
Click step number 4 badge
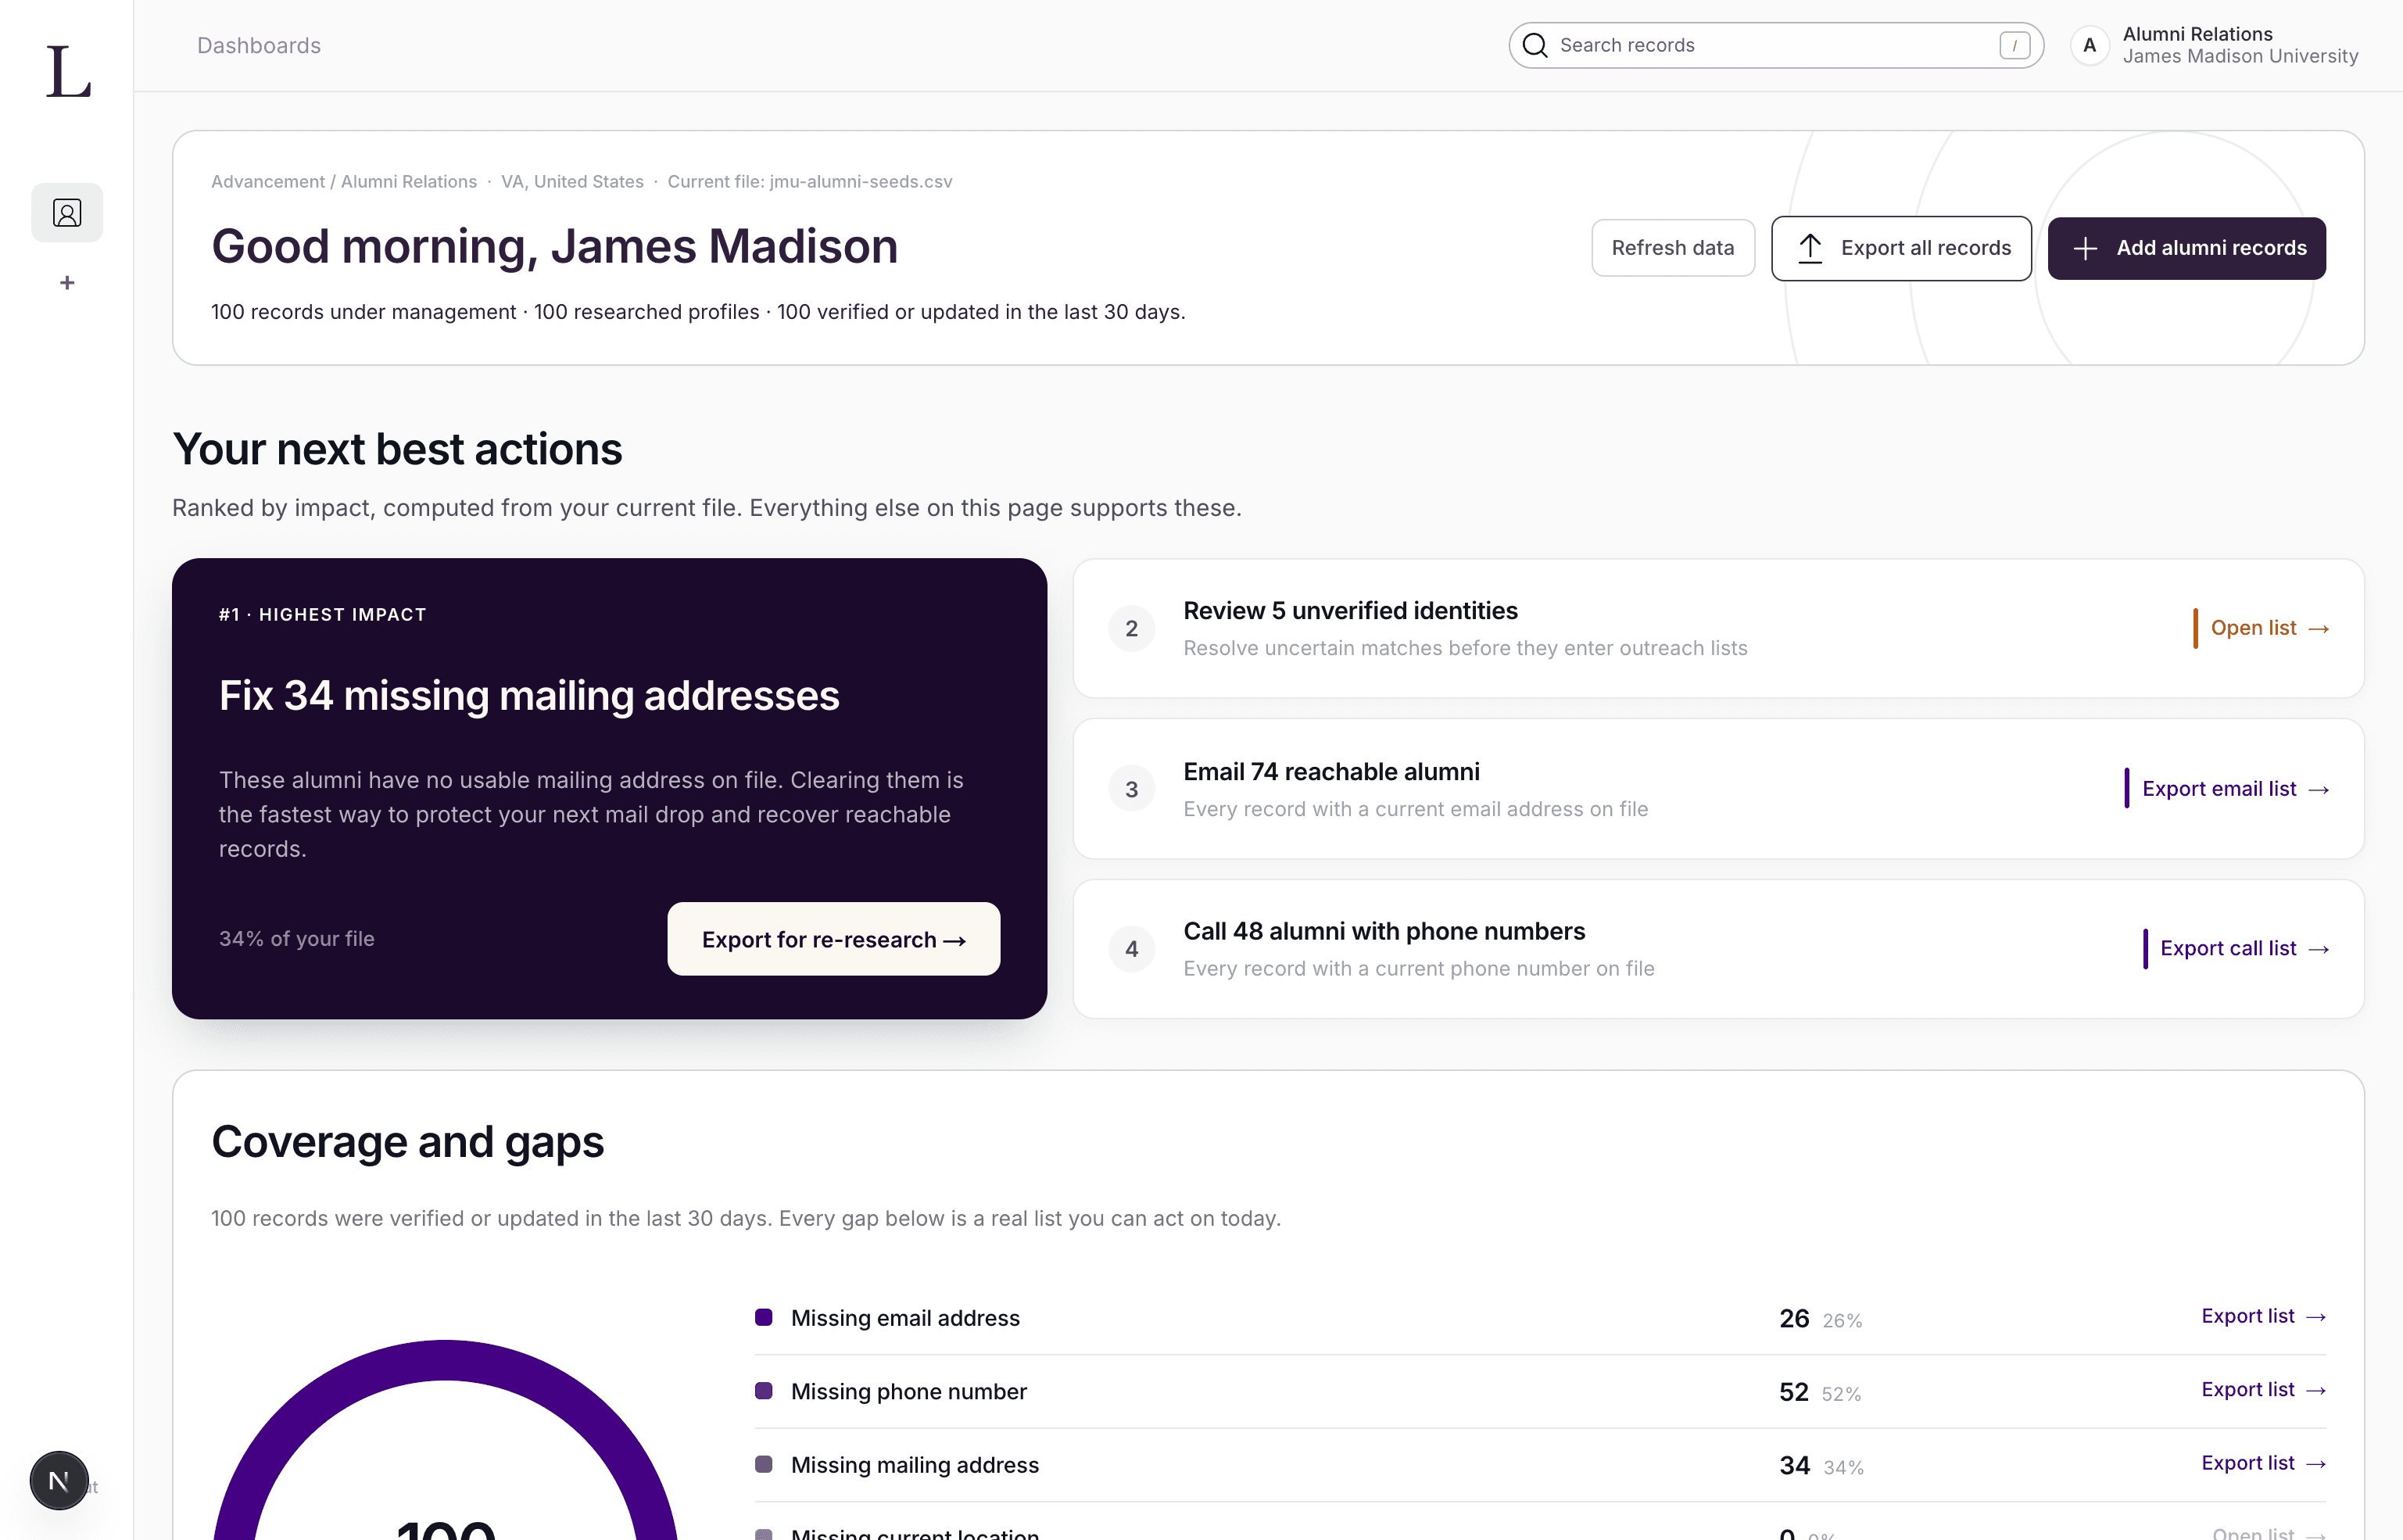tap(1131, 949)
